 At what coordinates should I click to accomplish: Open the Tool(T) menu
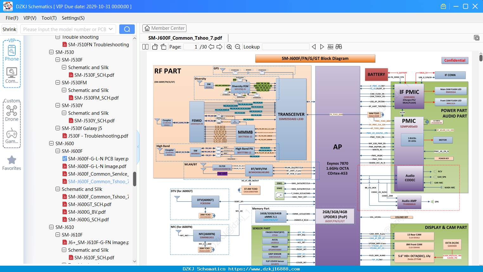49,18
